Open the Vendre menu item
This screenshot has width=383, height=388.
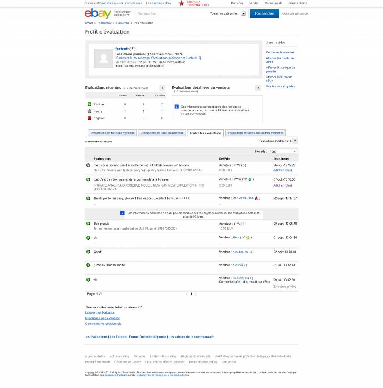click(254, 3)
